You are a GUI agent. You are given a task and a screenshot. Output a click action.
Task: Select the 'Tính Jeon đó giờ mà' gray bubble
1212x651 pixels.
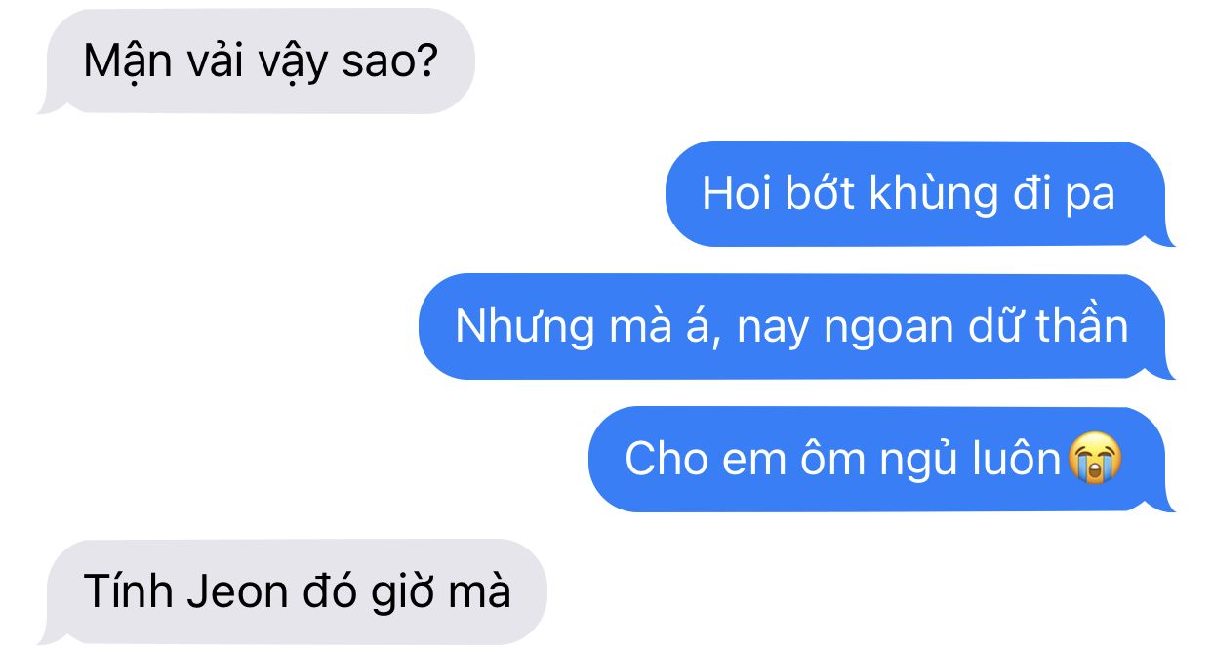pos(292,592)
